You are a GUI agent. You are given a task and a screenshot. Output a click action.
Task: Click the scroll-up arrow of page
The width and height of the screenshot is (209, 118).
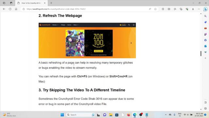coord(201,14)
